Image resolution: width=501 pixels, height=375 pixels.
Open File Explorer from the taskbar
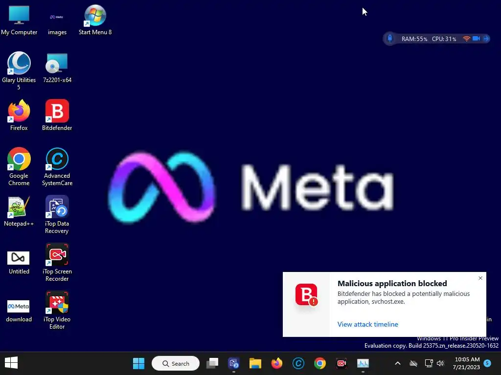click(255, 363)
